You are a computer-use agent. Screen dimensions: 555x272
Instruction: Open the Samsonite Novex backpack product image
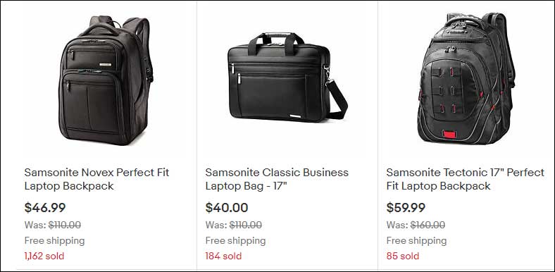tap(106, 80)
